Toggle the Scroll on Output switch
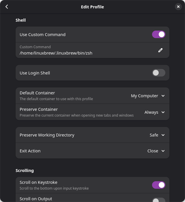 159,200
